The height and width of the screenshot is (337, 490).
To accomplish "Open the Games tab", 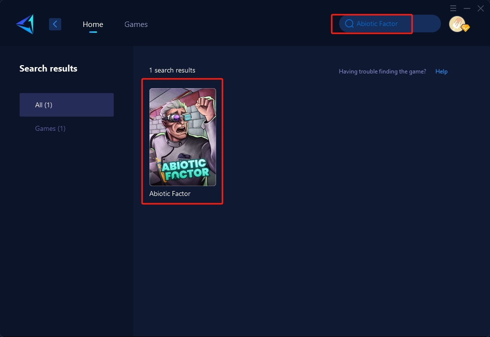I will point(136,24).
